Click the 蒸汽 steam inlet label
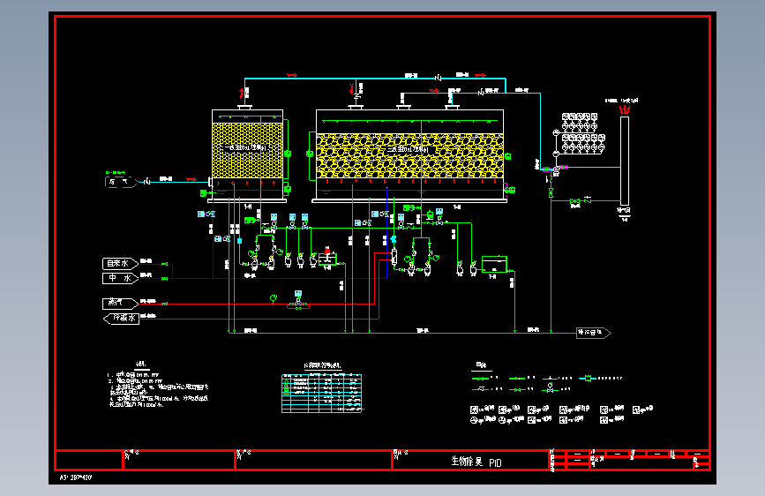 pyautogui.click(x=120, y=304)
